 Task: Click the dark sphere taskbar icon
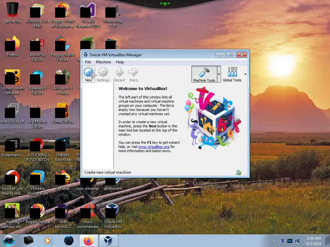pos(69,241)
